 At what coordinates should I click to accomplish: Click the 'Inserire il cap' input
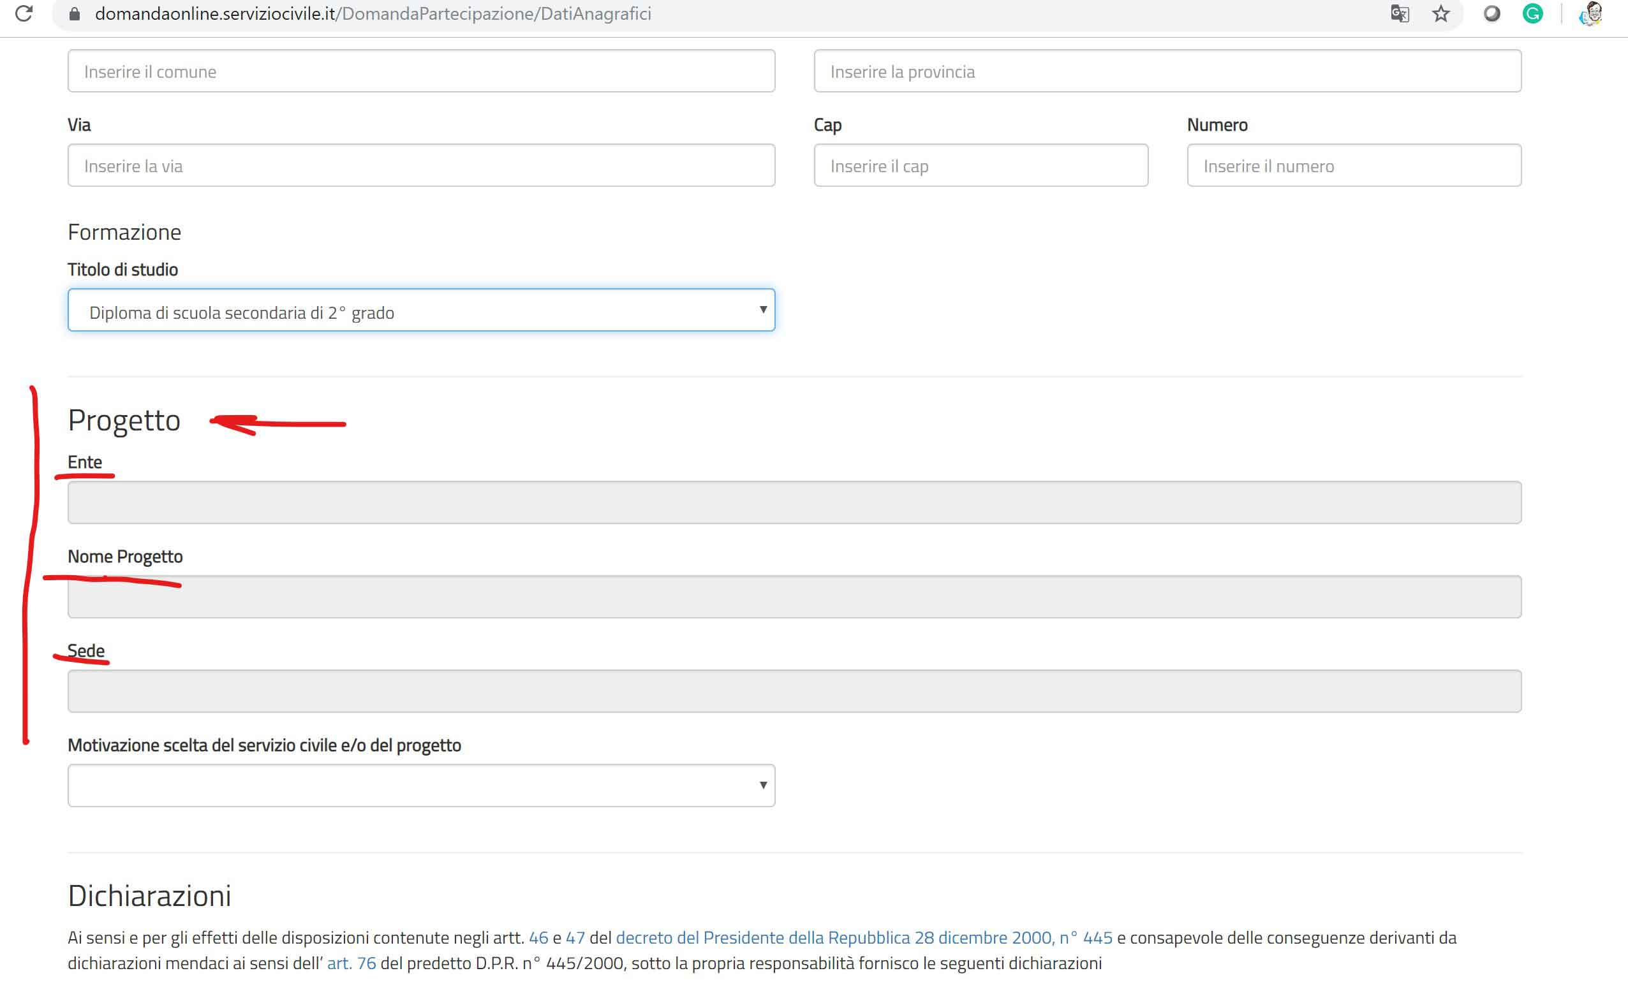[981, 166]
